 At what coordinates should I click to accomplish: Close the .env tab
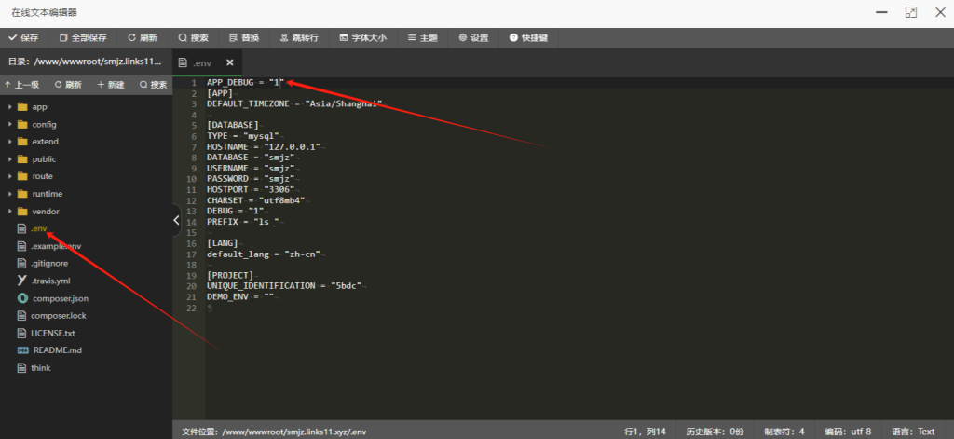tap(229, 62)
